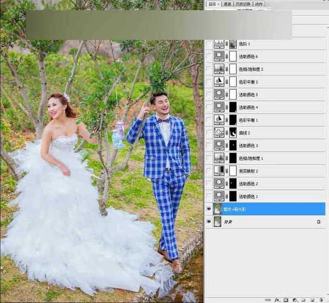The height and width of the screenshot is (303, 329).
Task: Hide the selected blue highlighted layer
Action: pos(208,208)
